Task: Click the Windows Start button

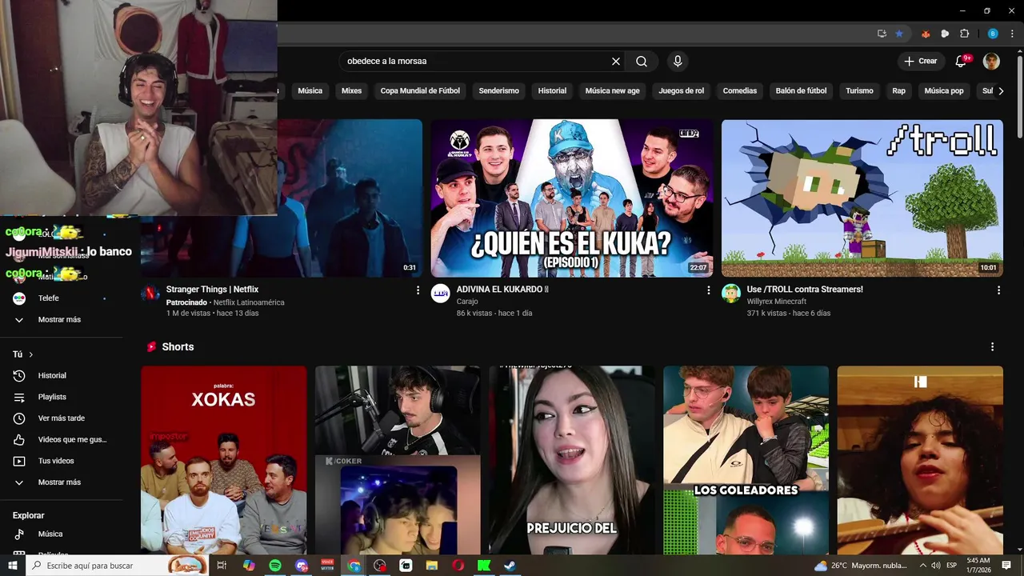Action: (x=13, y=566)
